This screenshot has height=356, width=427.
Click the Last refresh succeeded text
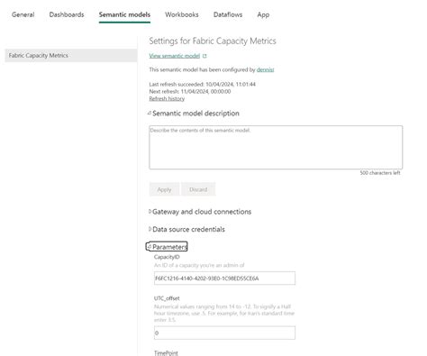pos(203,85)
